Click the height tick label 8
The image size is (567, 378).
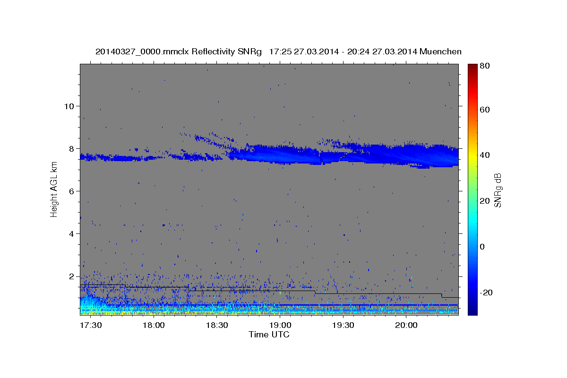pyautogui.click(x=71, y=148)
